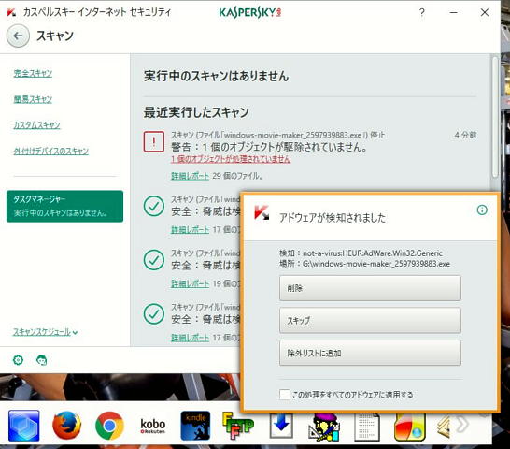The height and width of the screenshot is (449, 510).
Task: Open settings gear icon
Action: tap(18, 360)
